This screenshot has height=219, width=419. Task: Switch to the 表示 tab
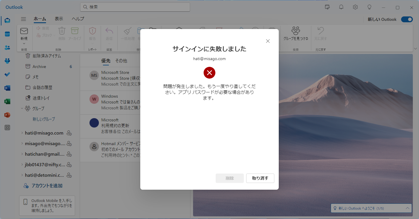59,19
